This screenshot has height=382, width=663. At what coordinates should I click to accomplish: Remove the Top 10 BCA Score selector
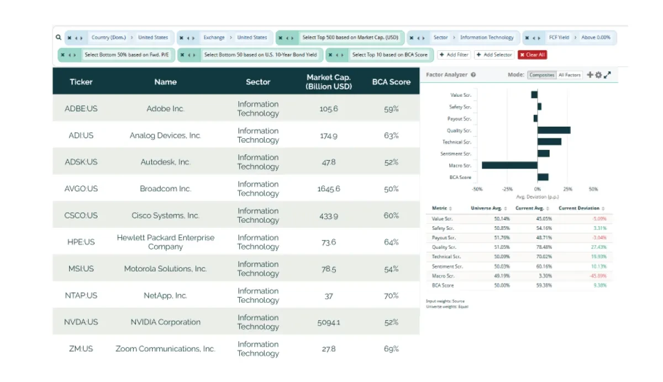pyautogui.click(x=330, y=55)
